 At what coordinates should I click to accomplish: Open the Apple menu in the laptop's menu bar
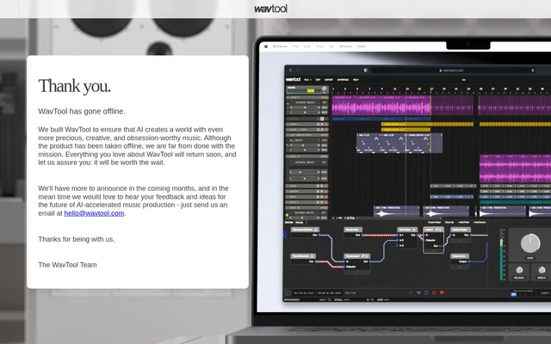[266, 46]
